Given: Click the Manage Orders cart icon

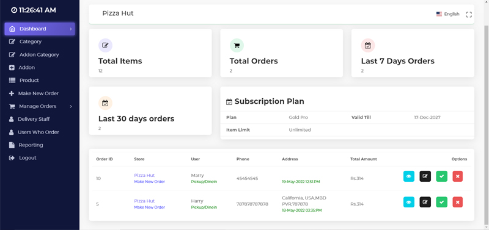Looking at the screenshot, I should pos(12,106).
